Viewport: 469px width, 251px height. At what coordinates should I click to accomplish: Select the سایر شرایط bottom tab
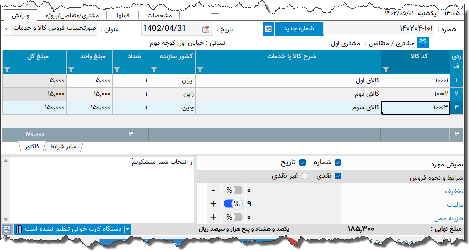(x=63, y=147)
